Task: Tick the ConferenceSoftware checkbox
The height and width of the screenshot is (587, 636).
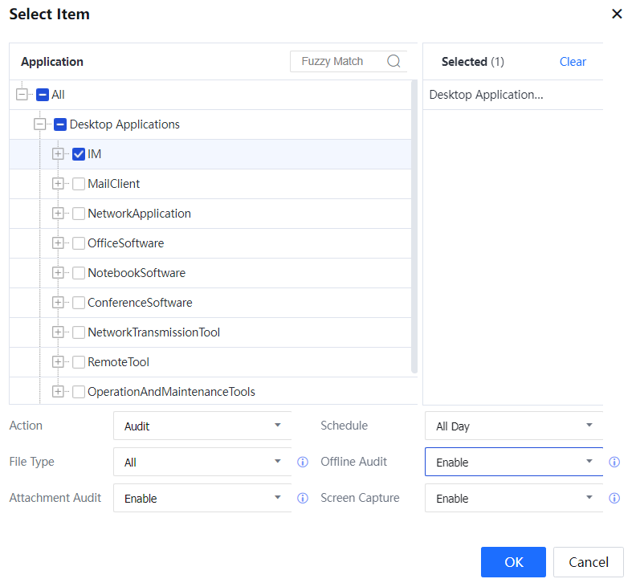Action: tap(79, 303)
